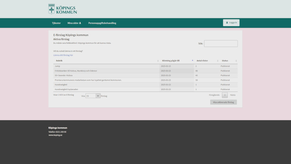The height and width of the screenshot is (164, 291).
Task: Open the 'Jump' proposal row
Action: (x=145, y=66)
